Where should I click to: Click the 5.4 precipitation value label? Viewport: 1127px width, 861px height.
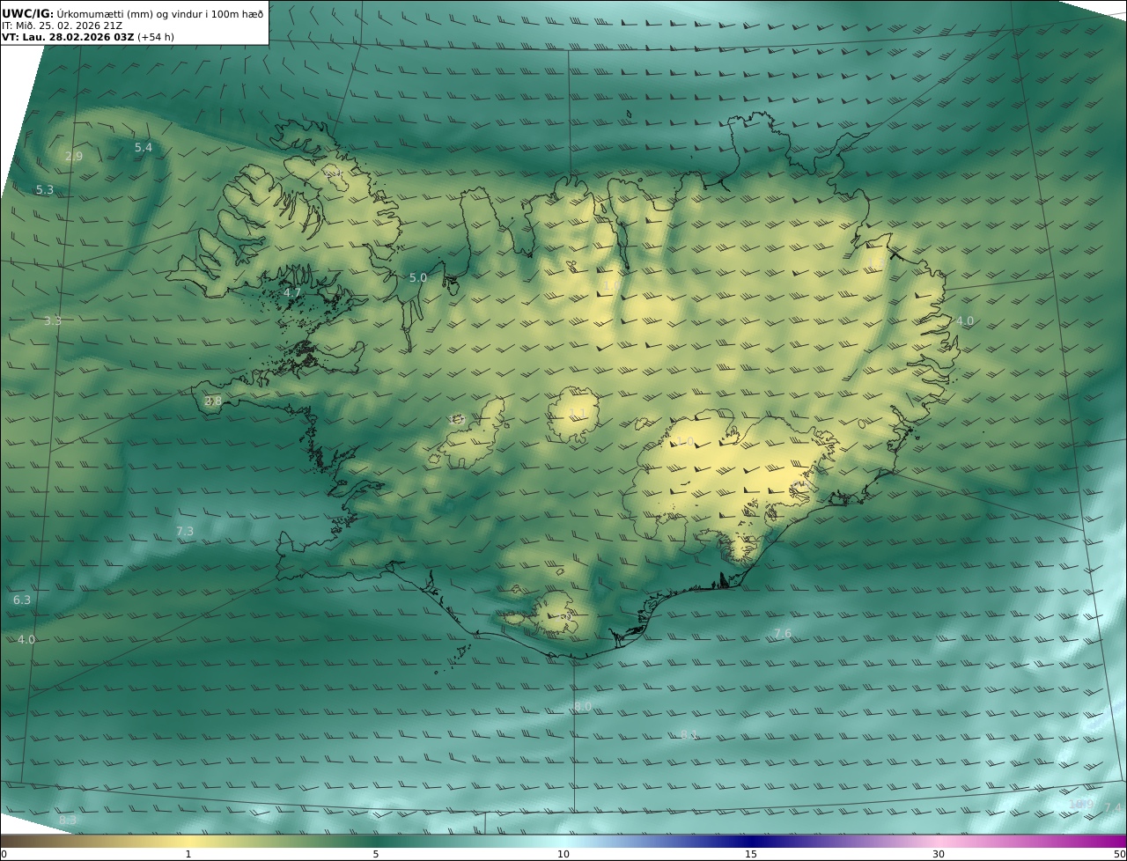pyautogui.click(x=143, y=148)
